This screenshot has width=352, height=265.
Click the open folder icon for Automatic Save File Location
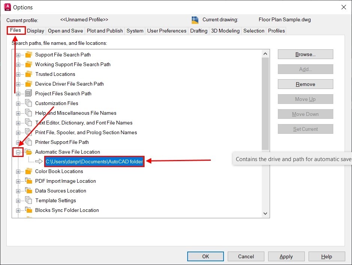(x=28, y=152)
